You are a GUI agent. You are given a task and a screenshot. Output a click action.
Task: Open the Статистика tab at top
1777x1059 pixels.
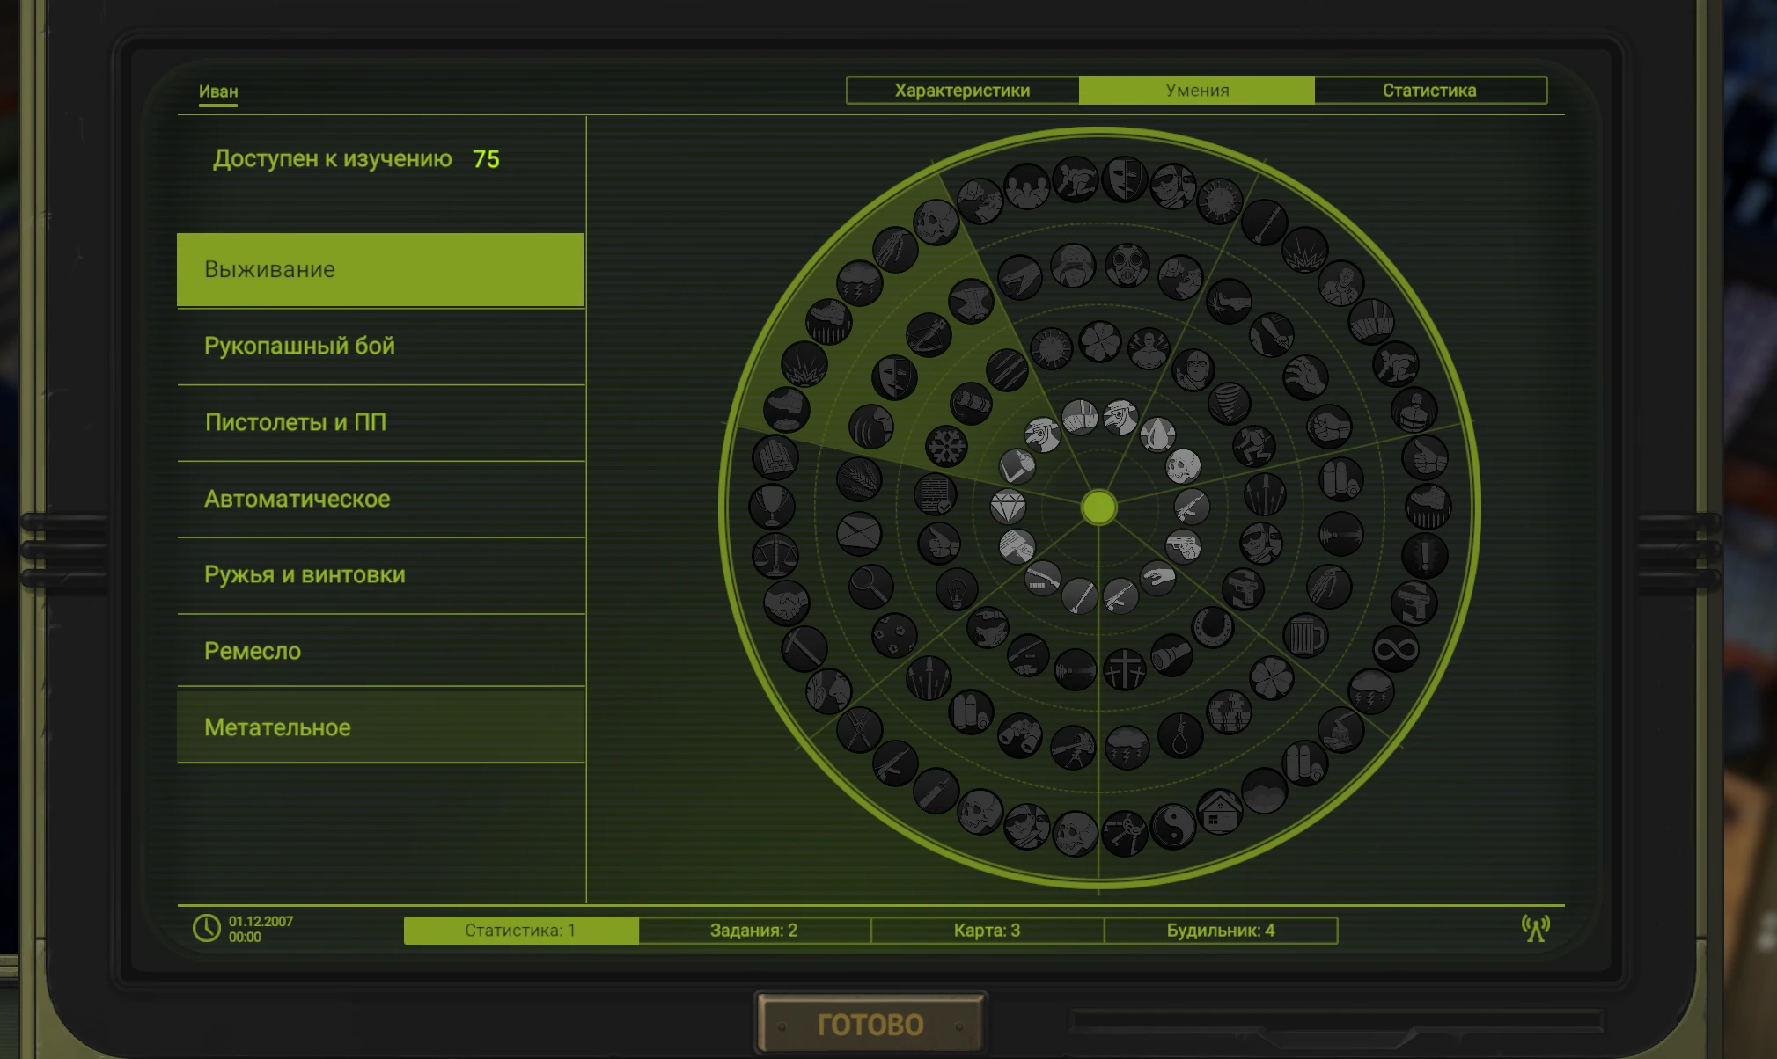(1428, 91)
